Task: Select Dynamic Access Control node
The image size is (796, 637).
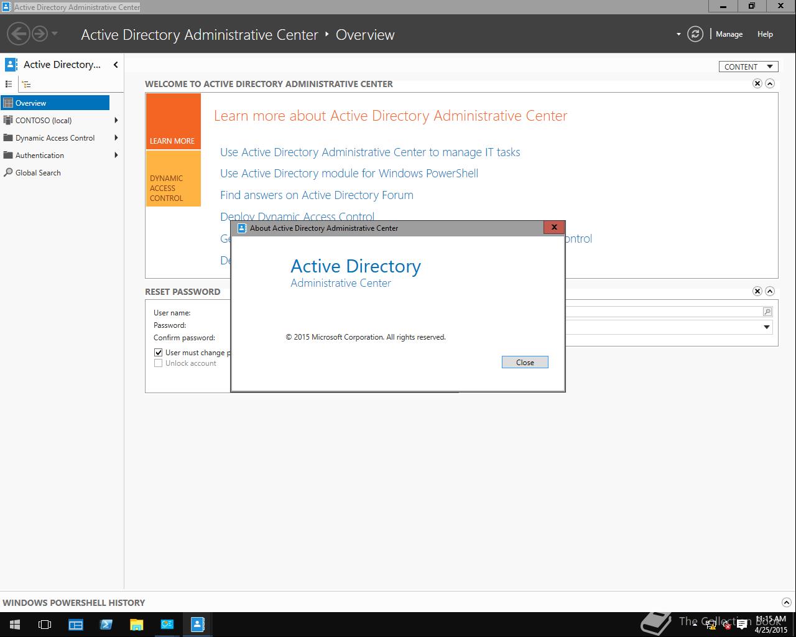Action: pyautogui.click(x=55, y=138)
